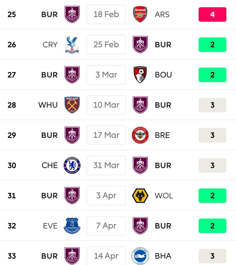Screen dimensions: 236x265
Task: Select the WOL team abbreviation
Action: coord(164,195)
